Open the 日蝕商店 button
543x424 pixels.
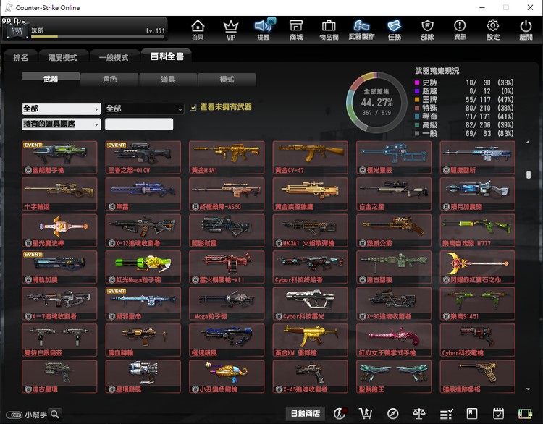point(305,413)
